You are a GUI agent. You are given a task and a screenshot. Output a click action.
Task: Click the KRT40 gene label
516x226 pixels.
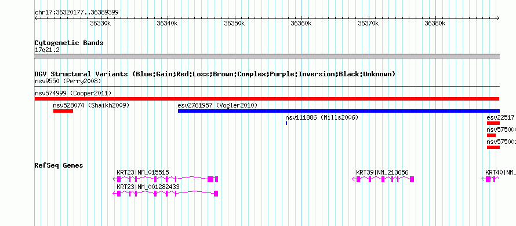coord(500,172)
